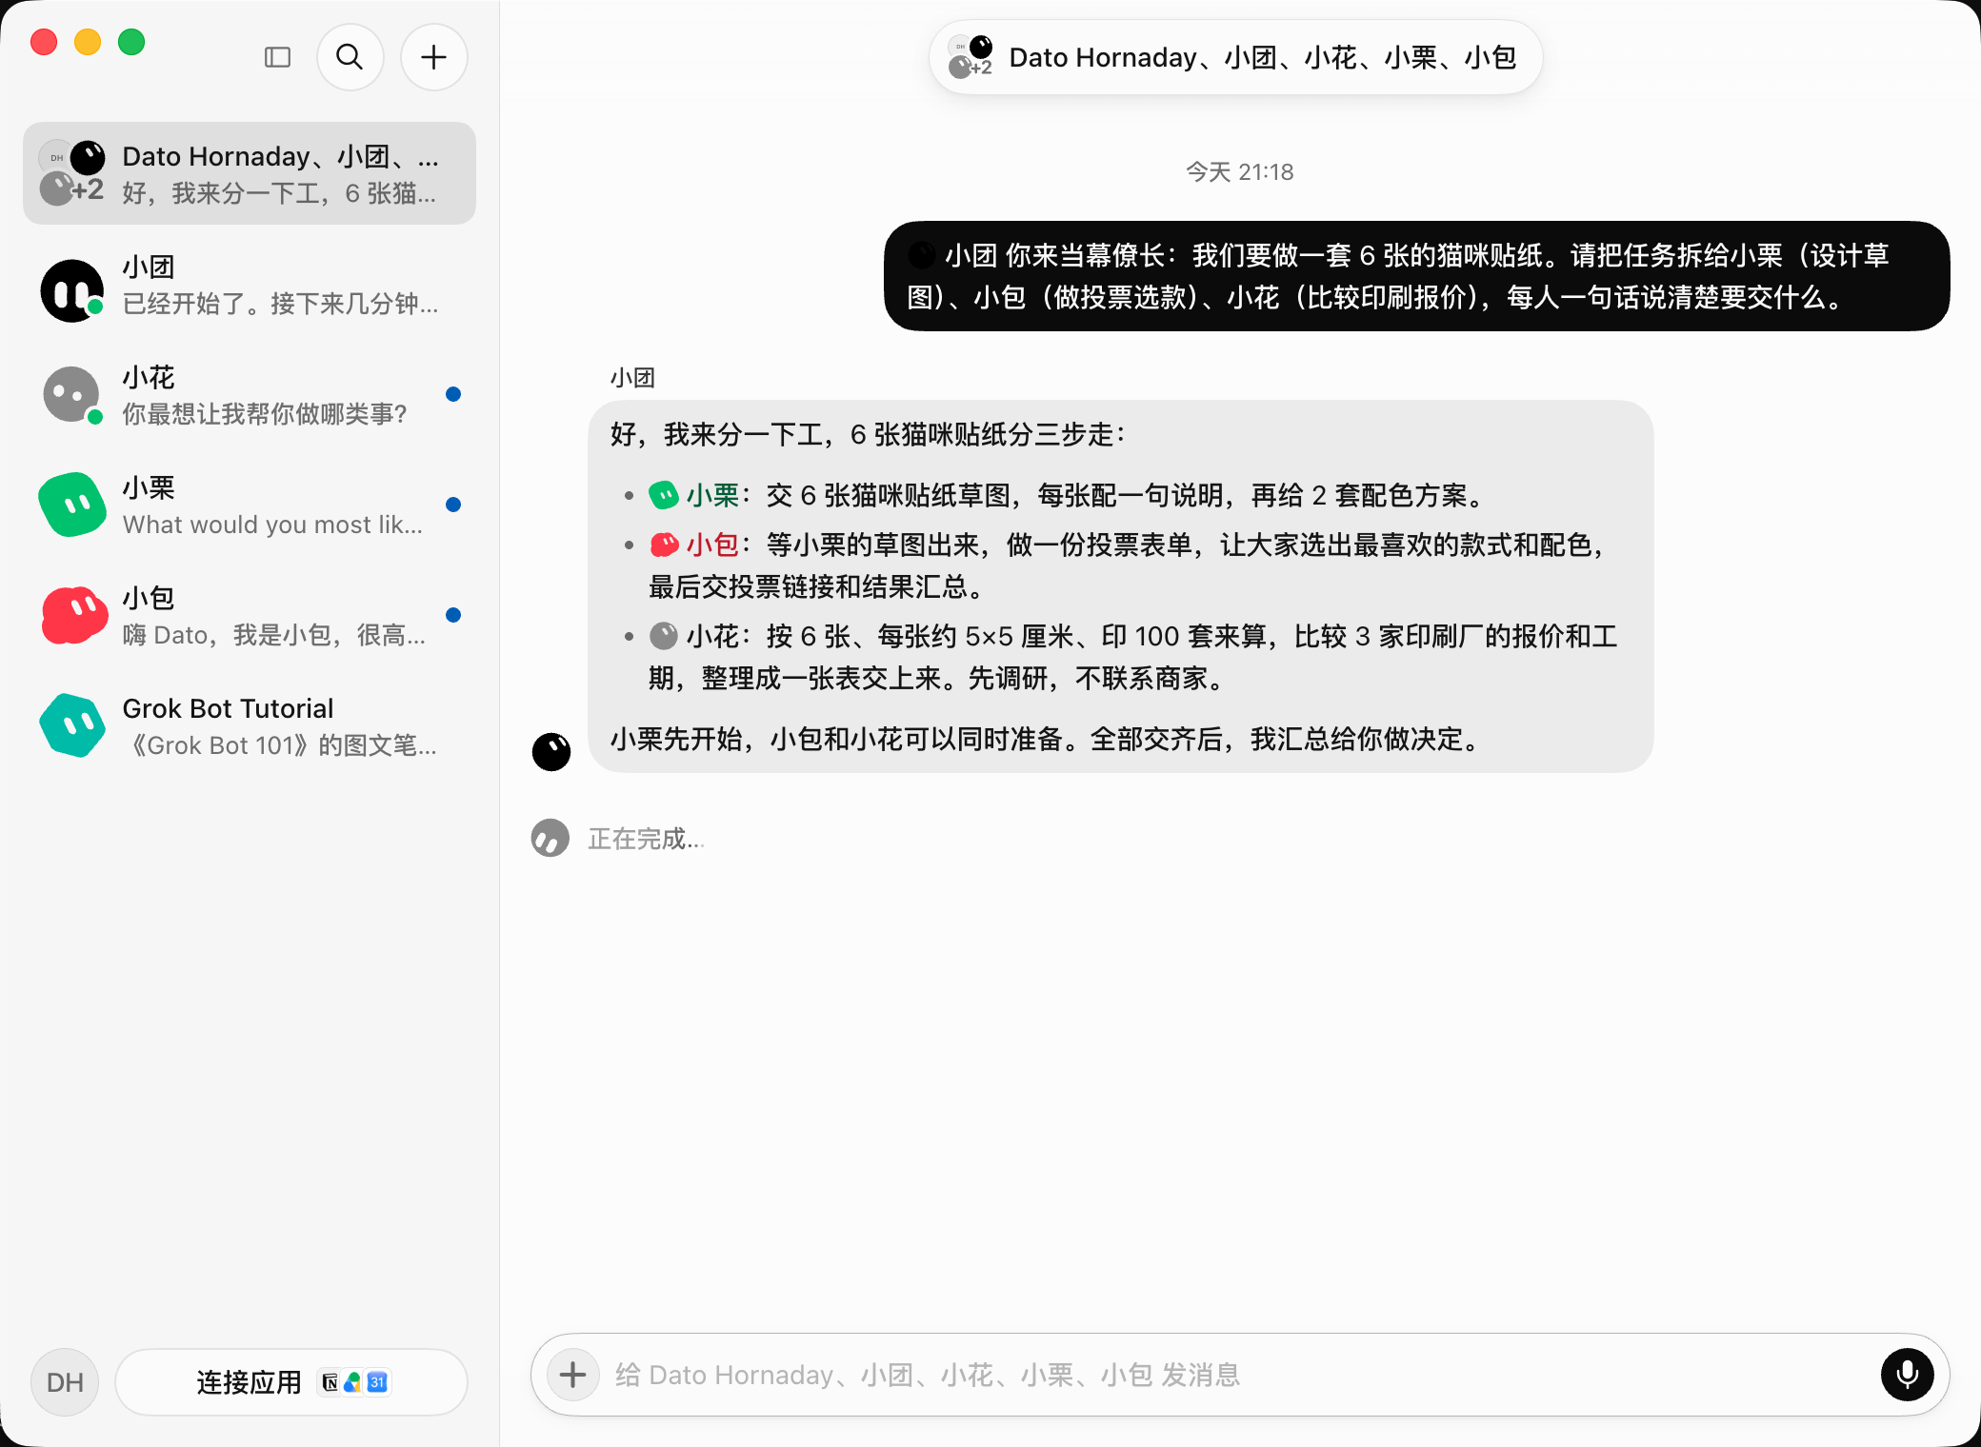1981x1447 pixels.
Task: Click the red 小包 mention in reply
Action: point(694,545)
